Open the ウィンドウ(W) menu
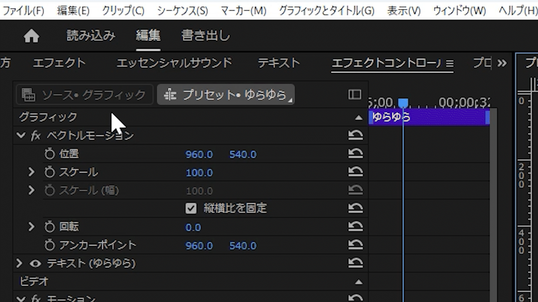The image size is (538, 302). click(x=459, y=11)
